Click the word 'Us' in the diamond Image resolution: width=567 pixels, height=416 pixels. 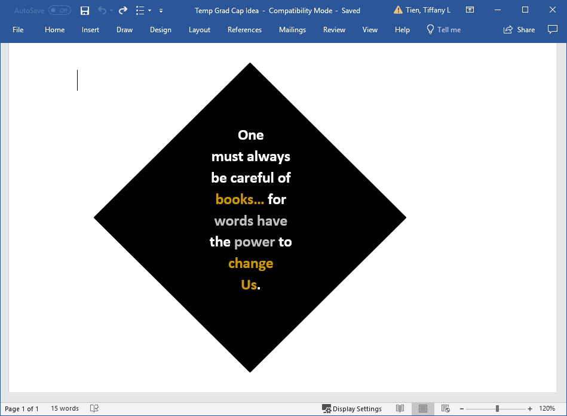[x=249, y=285]
